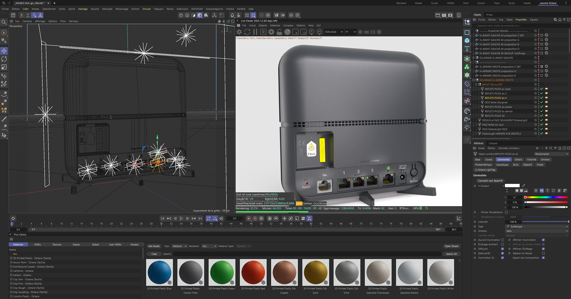The image size is (571, 299).
Task: Click Octane Live Viewer send scene icon
Action: tap(239, 32)
